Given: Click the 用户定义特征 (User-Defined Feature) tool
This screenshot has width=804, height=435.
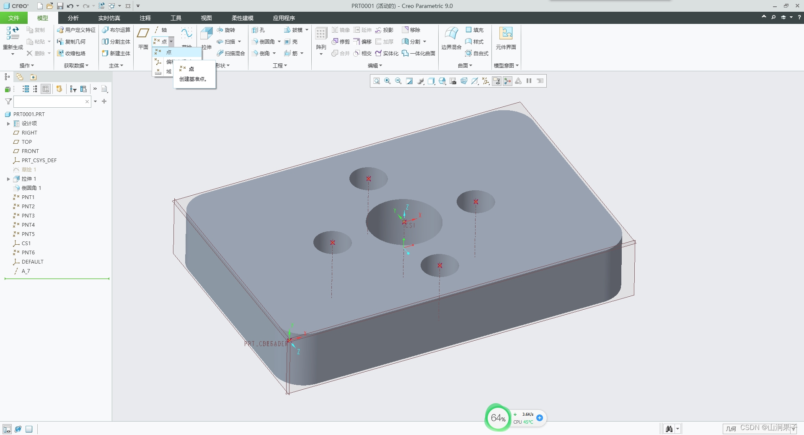Looking at the screenshot, I should (76, 30).
